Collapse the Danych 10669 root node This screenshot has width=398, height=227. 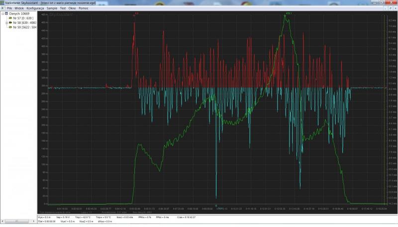(2, 13)
